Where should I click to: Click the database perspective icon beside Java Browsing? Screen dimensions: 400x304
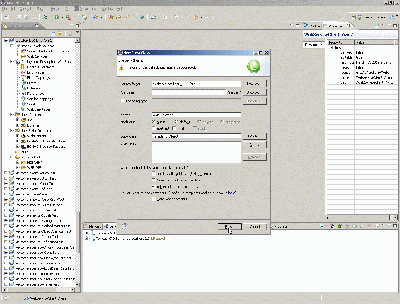(x=392, y=17)
